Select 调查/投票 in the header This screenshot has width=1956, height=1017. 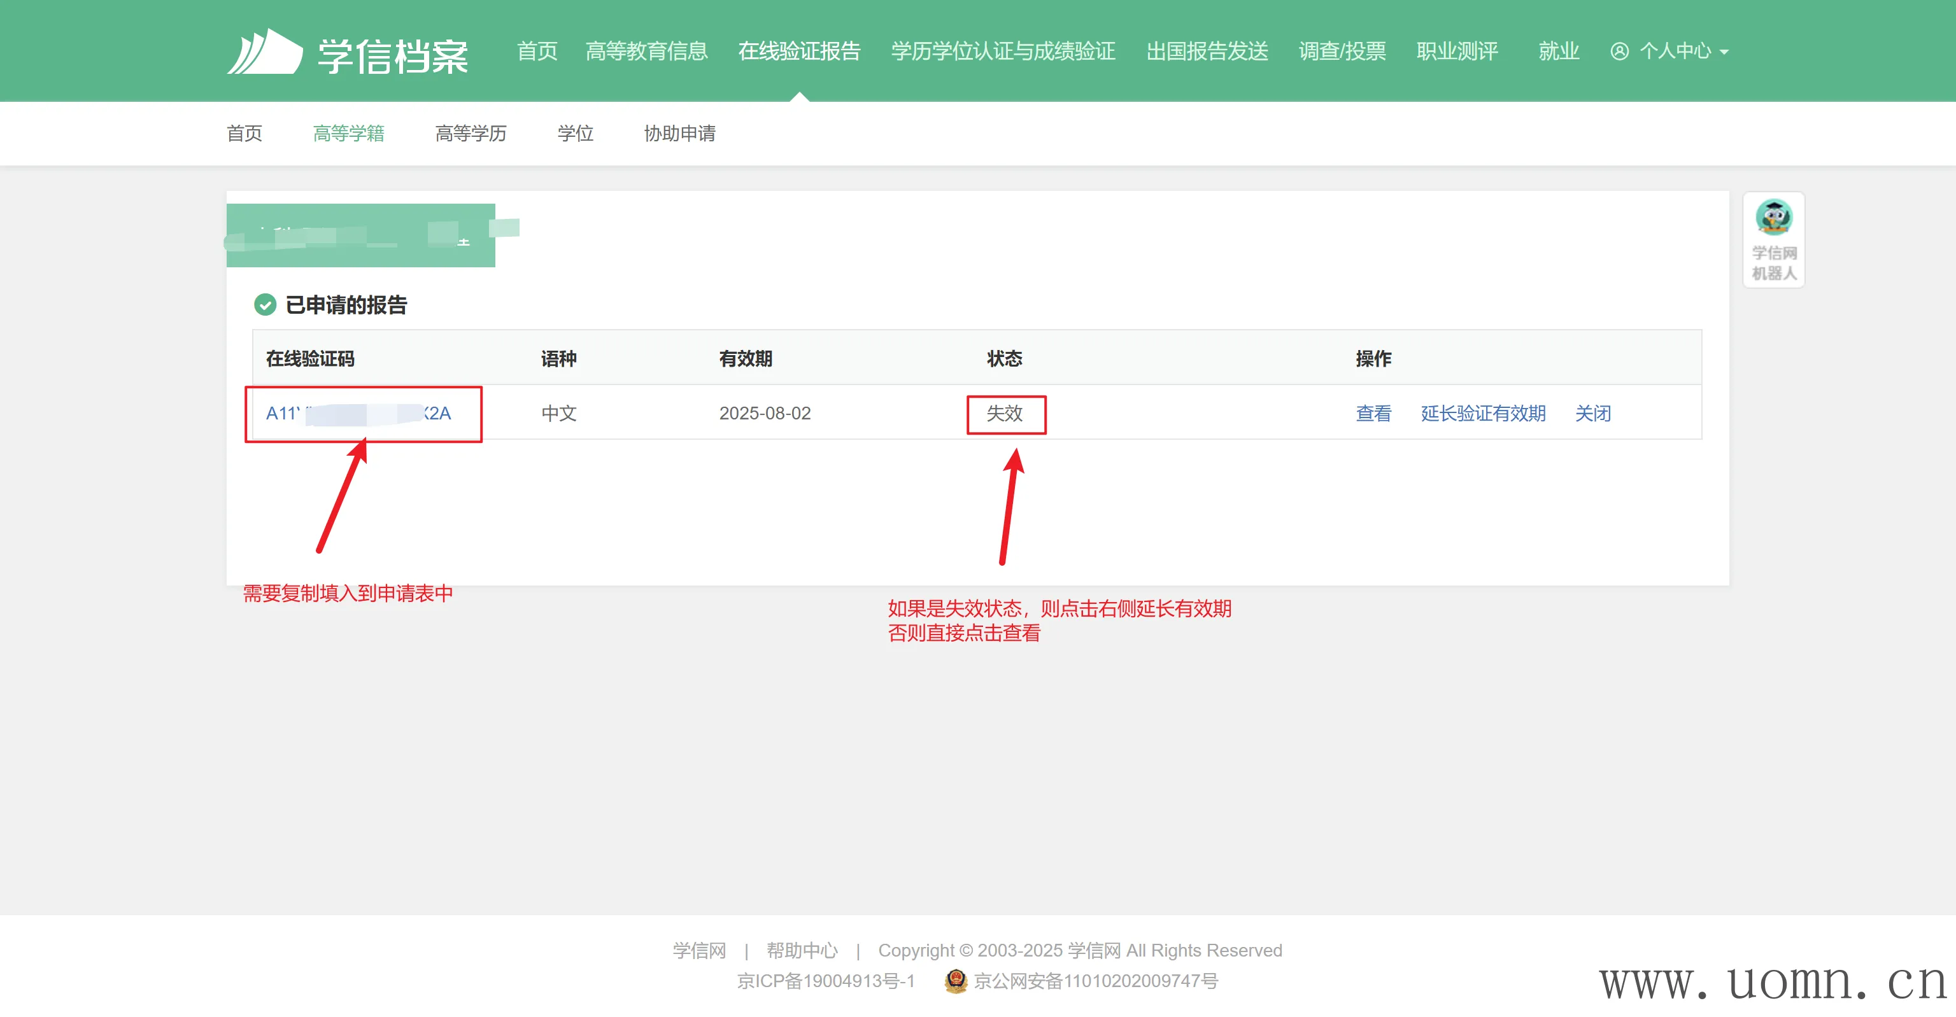(1342, 51)
